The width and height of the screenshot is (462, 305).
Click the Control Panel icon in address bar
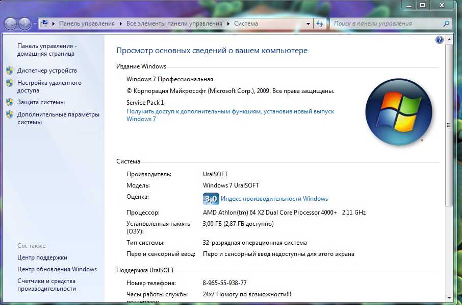tap(44, 24)
